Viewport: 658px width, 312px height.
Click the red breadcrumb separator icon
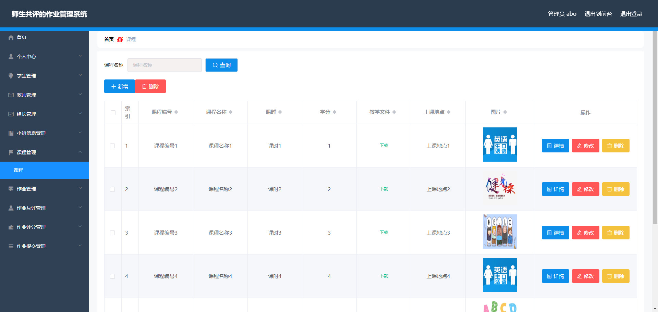point(120,39)
